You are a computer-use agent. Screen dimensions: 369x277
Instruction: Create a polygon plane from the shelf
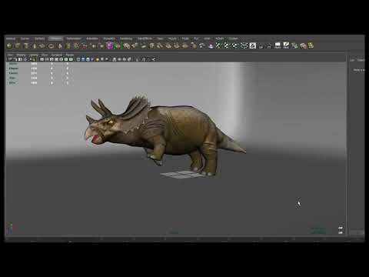(42, 46)
